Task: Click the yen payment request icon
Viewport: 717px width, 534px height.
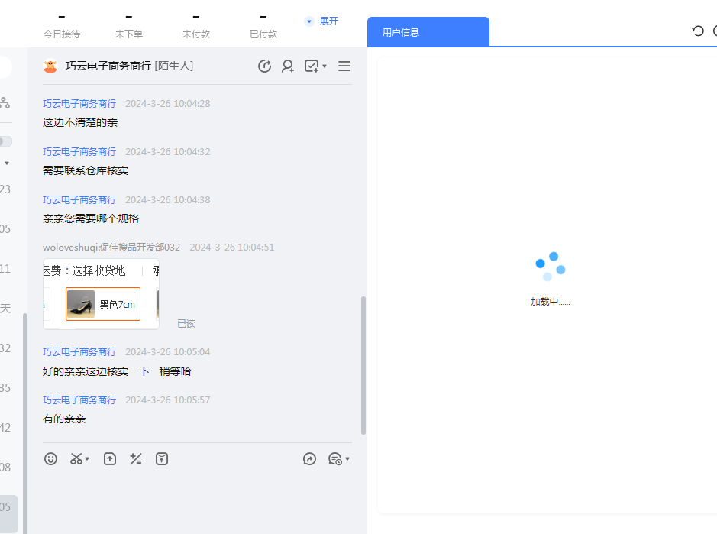Action: [162, 459]
